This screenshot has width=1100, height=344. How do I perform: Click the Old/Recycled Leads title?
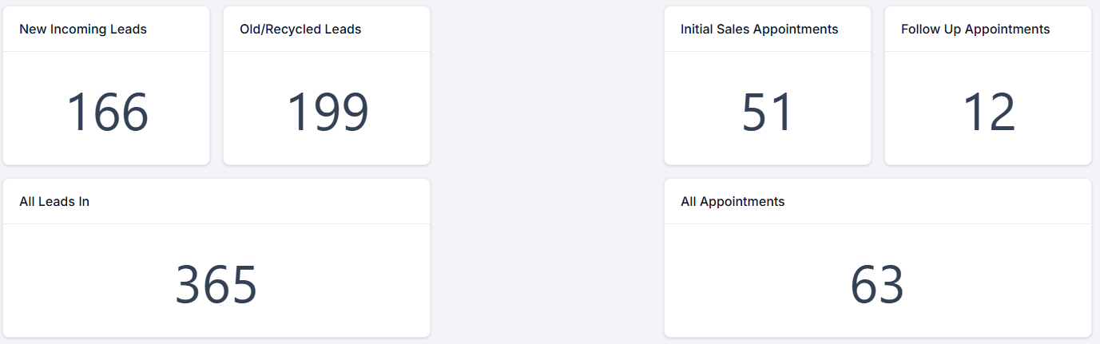(300, 30)
